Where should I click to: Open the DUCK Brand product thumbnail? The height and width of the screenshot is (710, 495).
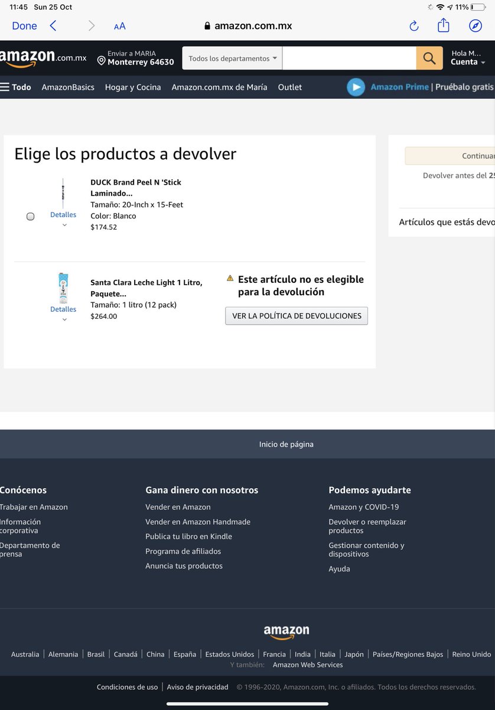tap(63, 193)
